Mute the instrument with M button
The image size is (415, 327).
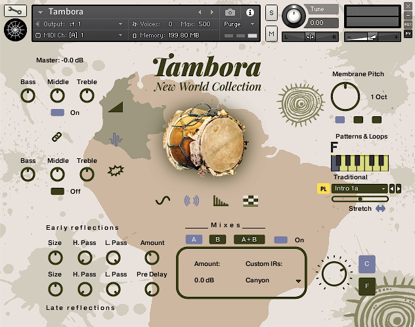coord(271,33)
